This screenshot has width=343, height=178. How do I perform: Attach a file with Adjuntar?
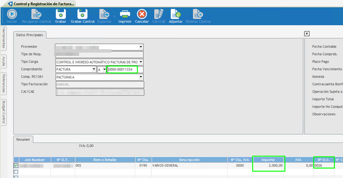[176, 14]
